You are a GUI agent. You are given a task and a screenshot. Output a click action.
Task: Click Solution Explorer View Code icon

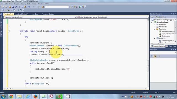(x=162, y=17)
